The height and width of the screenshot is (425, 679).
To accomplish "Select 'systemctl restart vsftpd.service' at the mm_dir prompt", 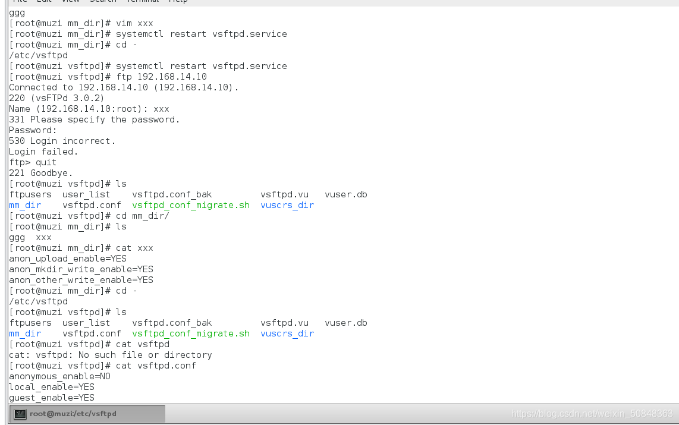I will tap(202, 34).
